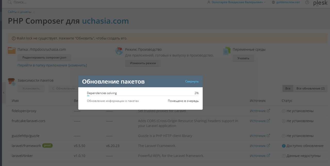Screen dimensions: 330x166
Task: Go to Сайты и домены breadcrumb
Action: pos(20,12)
